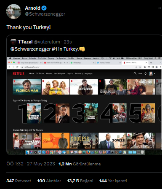Image resolution: width=162 pixels, height=189 pixels.
Task: Open the Florida Man thumbnail
Action: 27,86
